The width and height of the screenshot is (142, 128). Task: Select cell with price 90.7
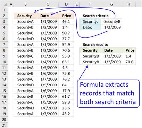[66, 33]
